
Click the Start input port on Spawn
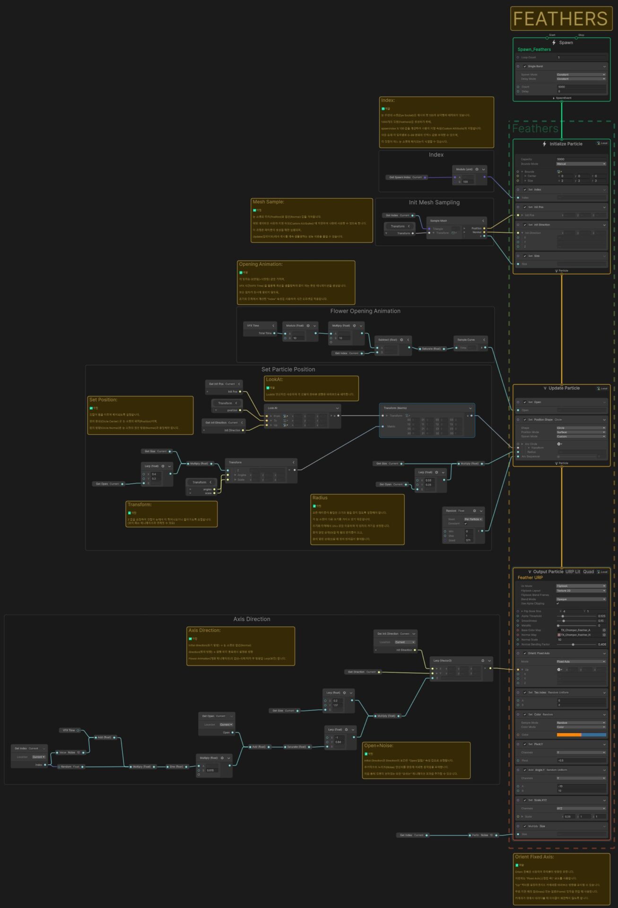point(547,38)
